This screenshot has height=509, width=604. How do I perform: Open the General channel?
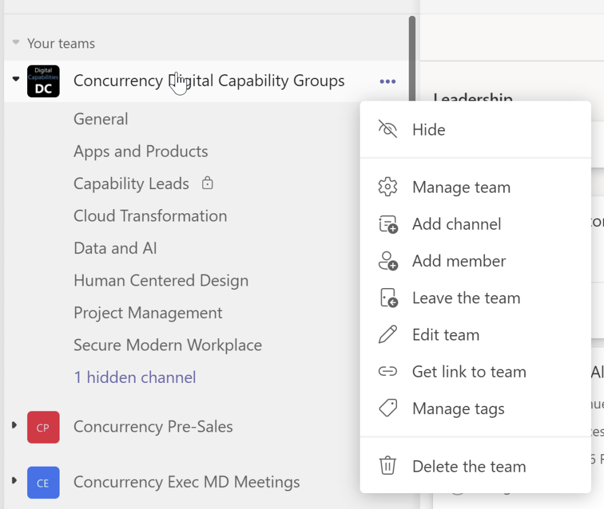tap(101, 119)
